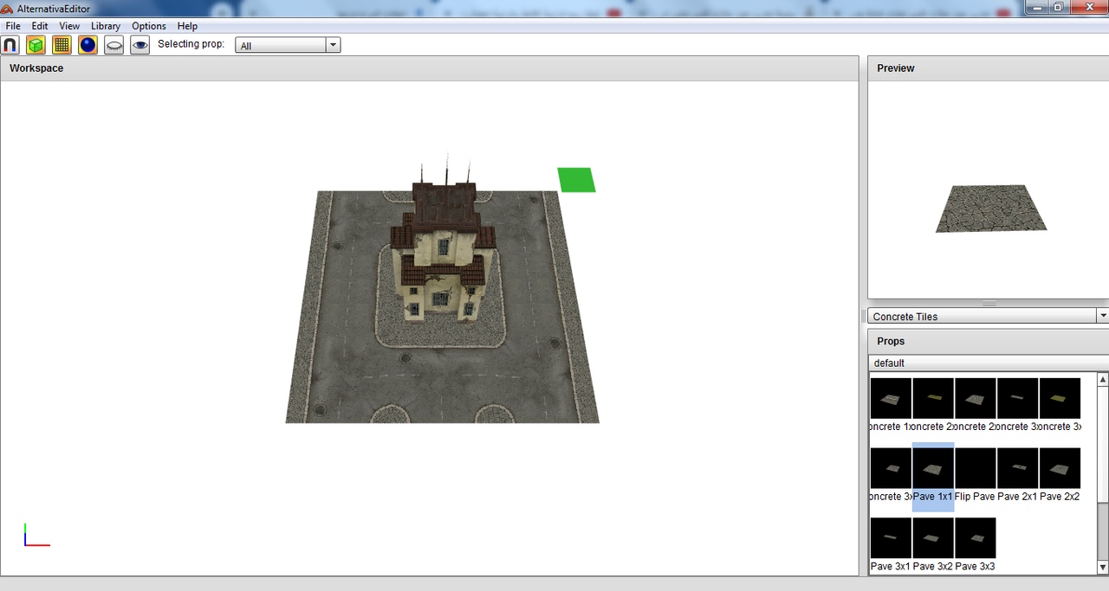This screenshot has height=591, width=1109.
Task: Open the Options menu
Action: [149, 26]
